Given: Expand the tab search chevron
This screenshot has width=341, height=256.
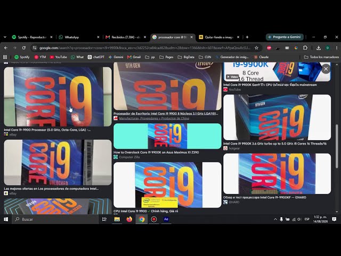Looking at the screenshot, I should pos(5,37).
